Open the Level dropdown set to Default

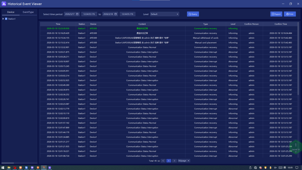pos(165,14)
